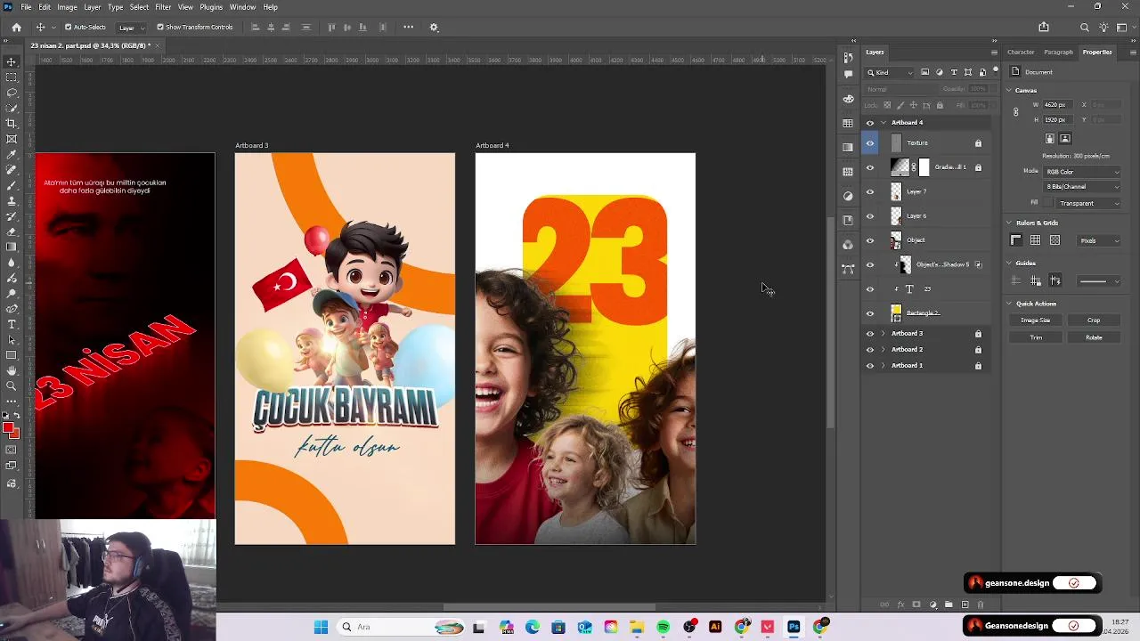Open the options bar settings gear
1140x641 pixels.
click(x=434, y=27)
